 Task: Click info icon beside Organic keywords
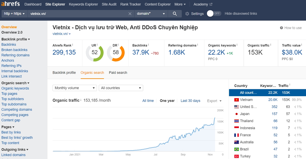(237, 45)
